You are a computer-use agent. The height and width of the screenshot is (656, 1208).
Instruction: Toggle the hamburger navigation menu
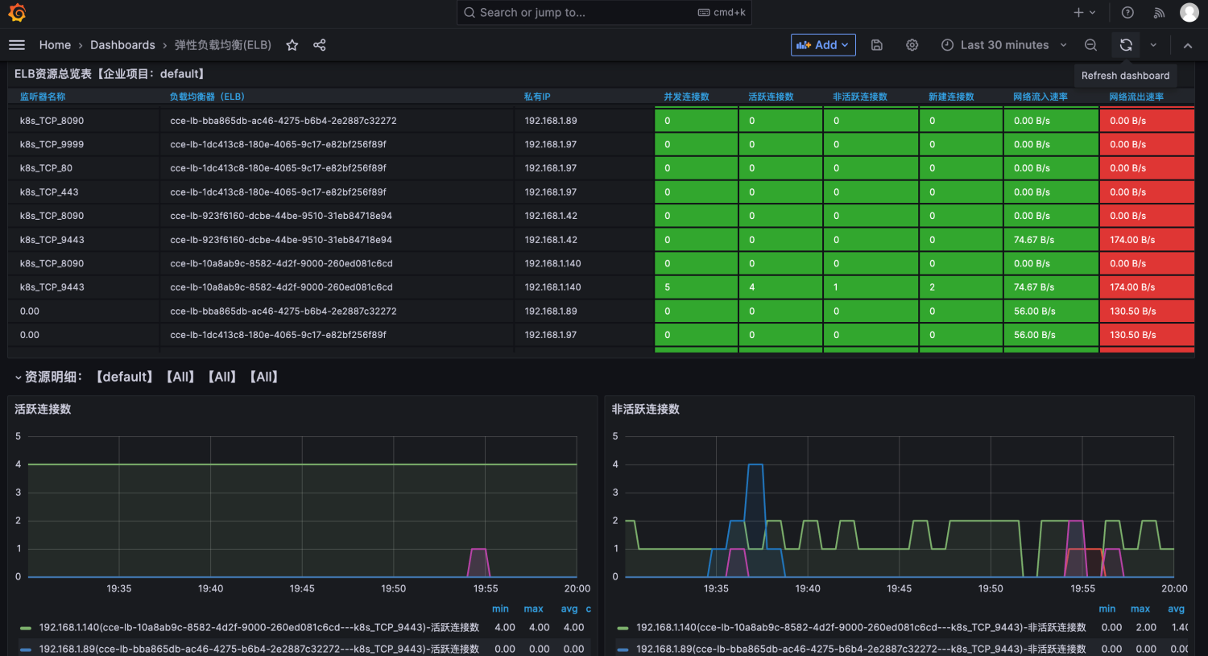point(17,45)
